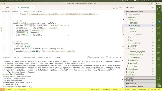Switch to the DEBUG CONSOLE tab

(29, 57)
